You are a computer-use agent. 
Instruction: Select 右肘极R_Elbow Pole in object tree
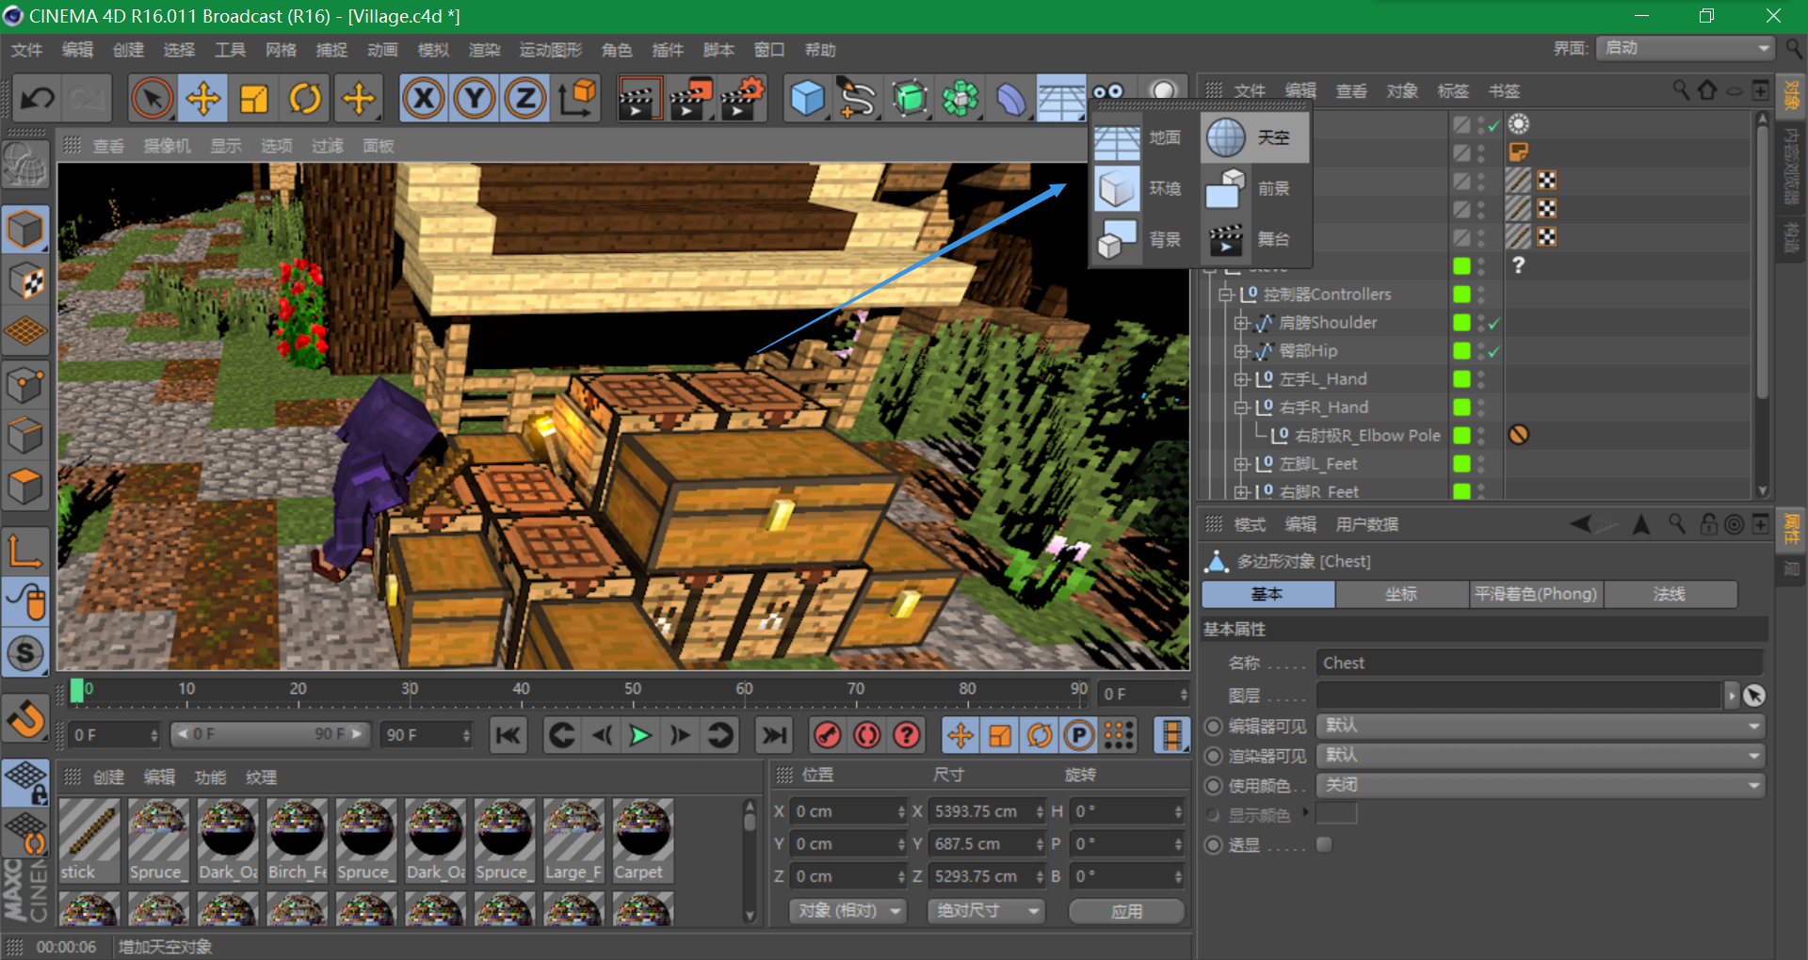click(x=1367, y=436)
